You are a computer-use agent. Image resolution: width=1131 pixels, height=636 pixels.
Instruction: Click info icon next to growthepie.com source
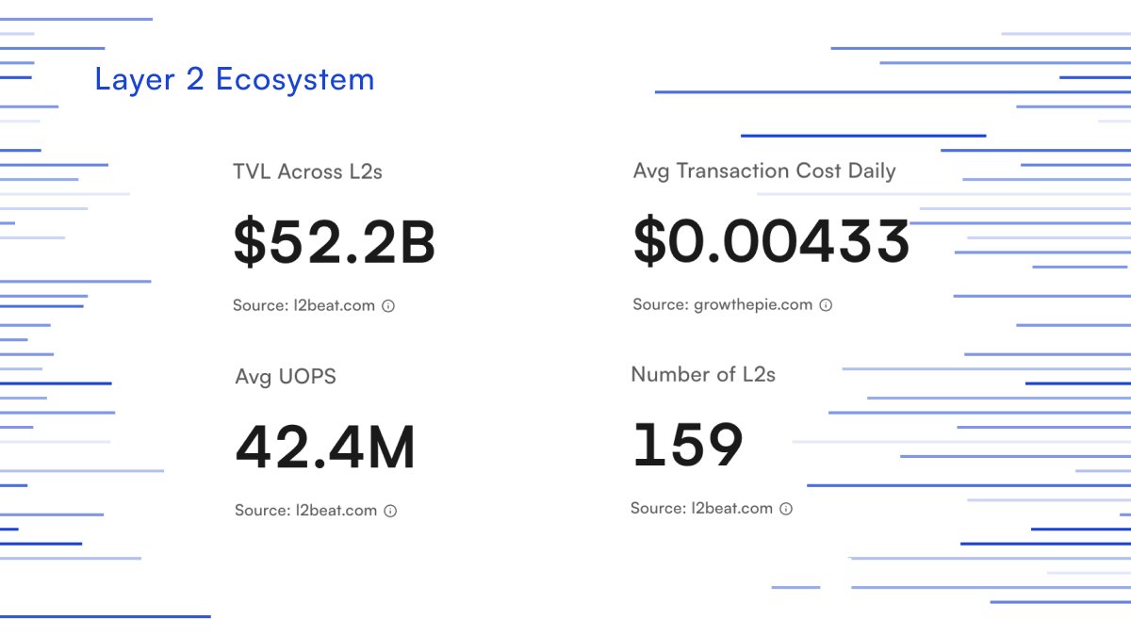pyautogui.click(x=826, y=305)
